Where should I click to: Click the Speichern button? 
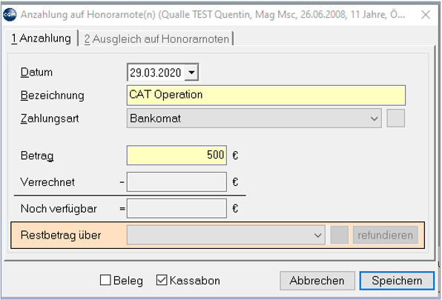pos(397,281)
